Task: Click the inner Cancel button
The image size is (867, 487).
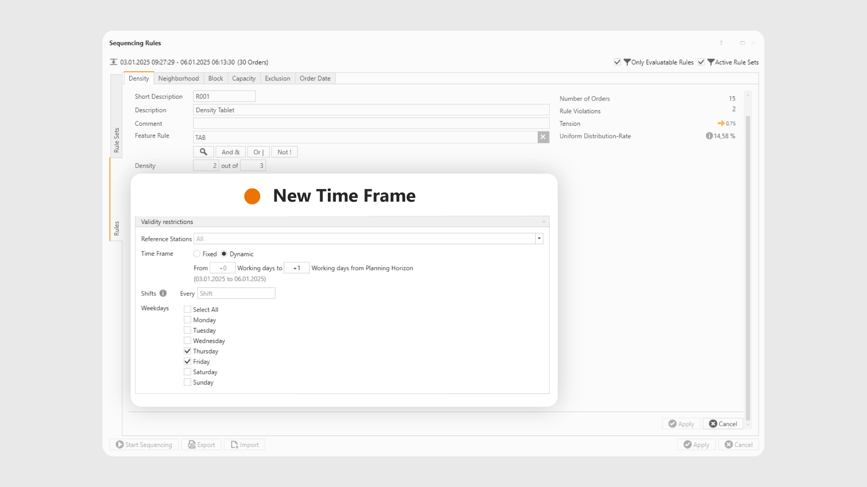Action: [x=722, y=424]
